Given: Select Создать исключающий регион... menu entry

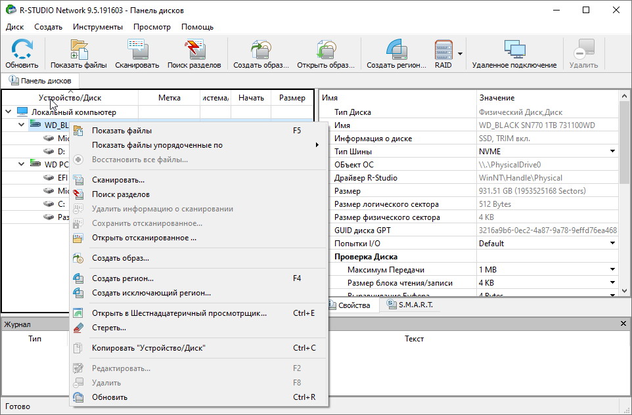Looking at the screenshot, I should click(x=199, y=293).
